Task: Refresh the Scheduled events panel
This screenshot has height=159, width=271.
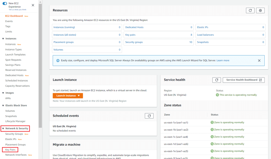Action: point(149,116)
